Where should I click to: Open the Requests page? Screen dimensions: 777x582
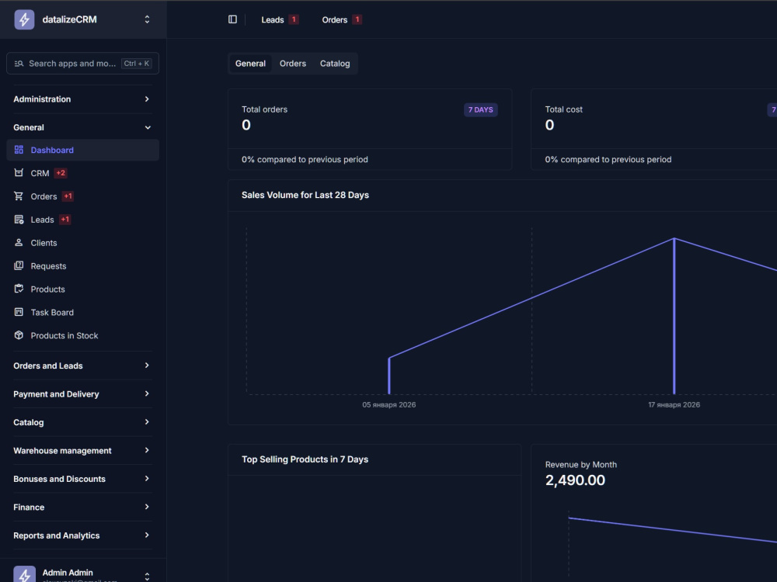point(82,265)
